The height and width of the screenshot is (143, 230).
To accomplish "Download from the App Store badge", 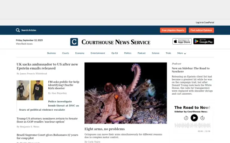I will pyautogui.click(x=182, y=41).
